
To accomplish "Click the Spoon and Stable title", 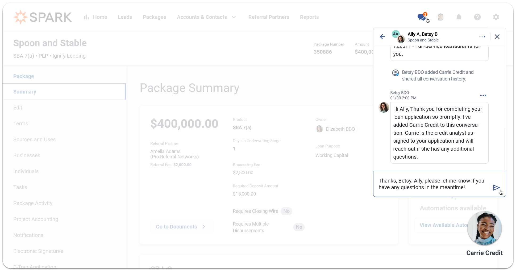I will 50,43.
